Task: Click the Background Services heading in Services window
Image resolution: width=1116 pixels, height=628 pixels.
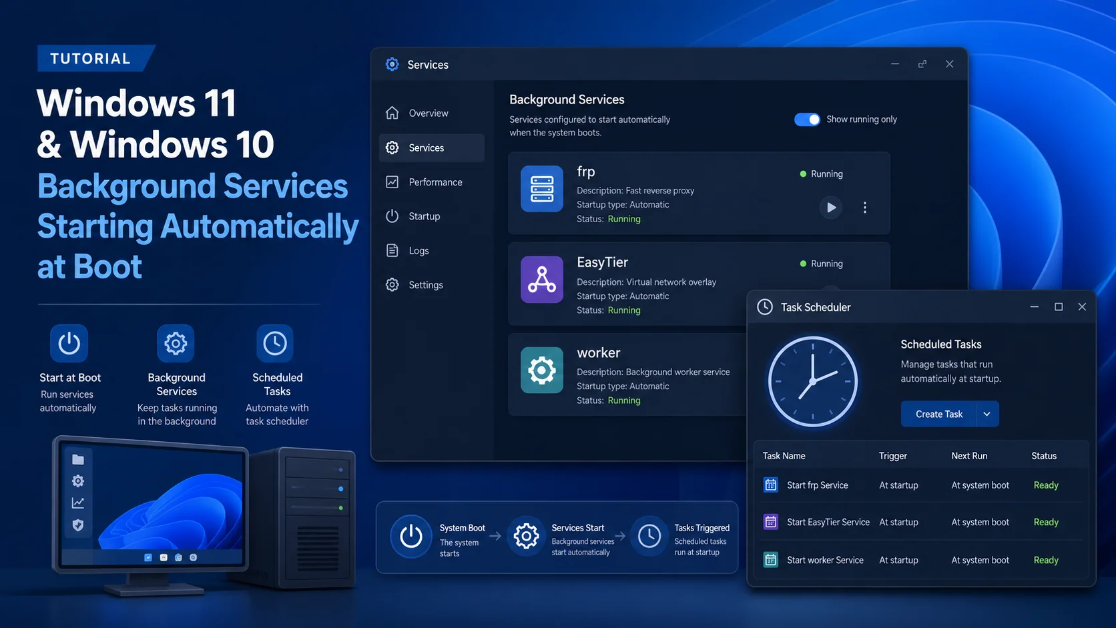Action: pyautogui.click(x=567, y=99)
